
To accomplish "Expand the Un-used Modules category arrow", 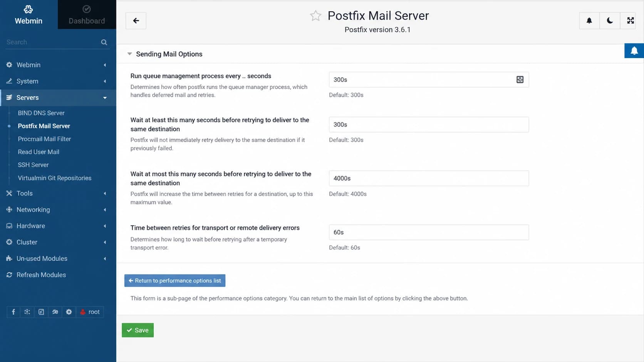I will (105, 259).
